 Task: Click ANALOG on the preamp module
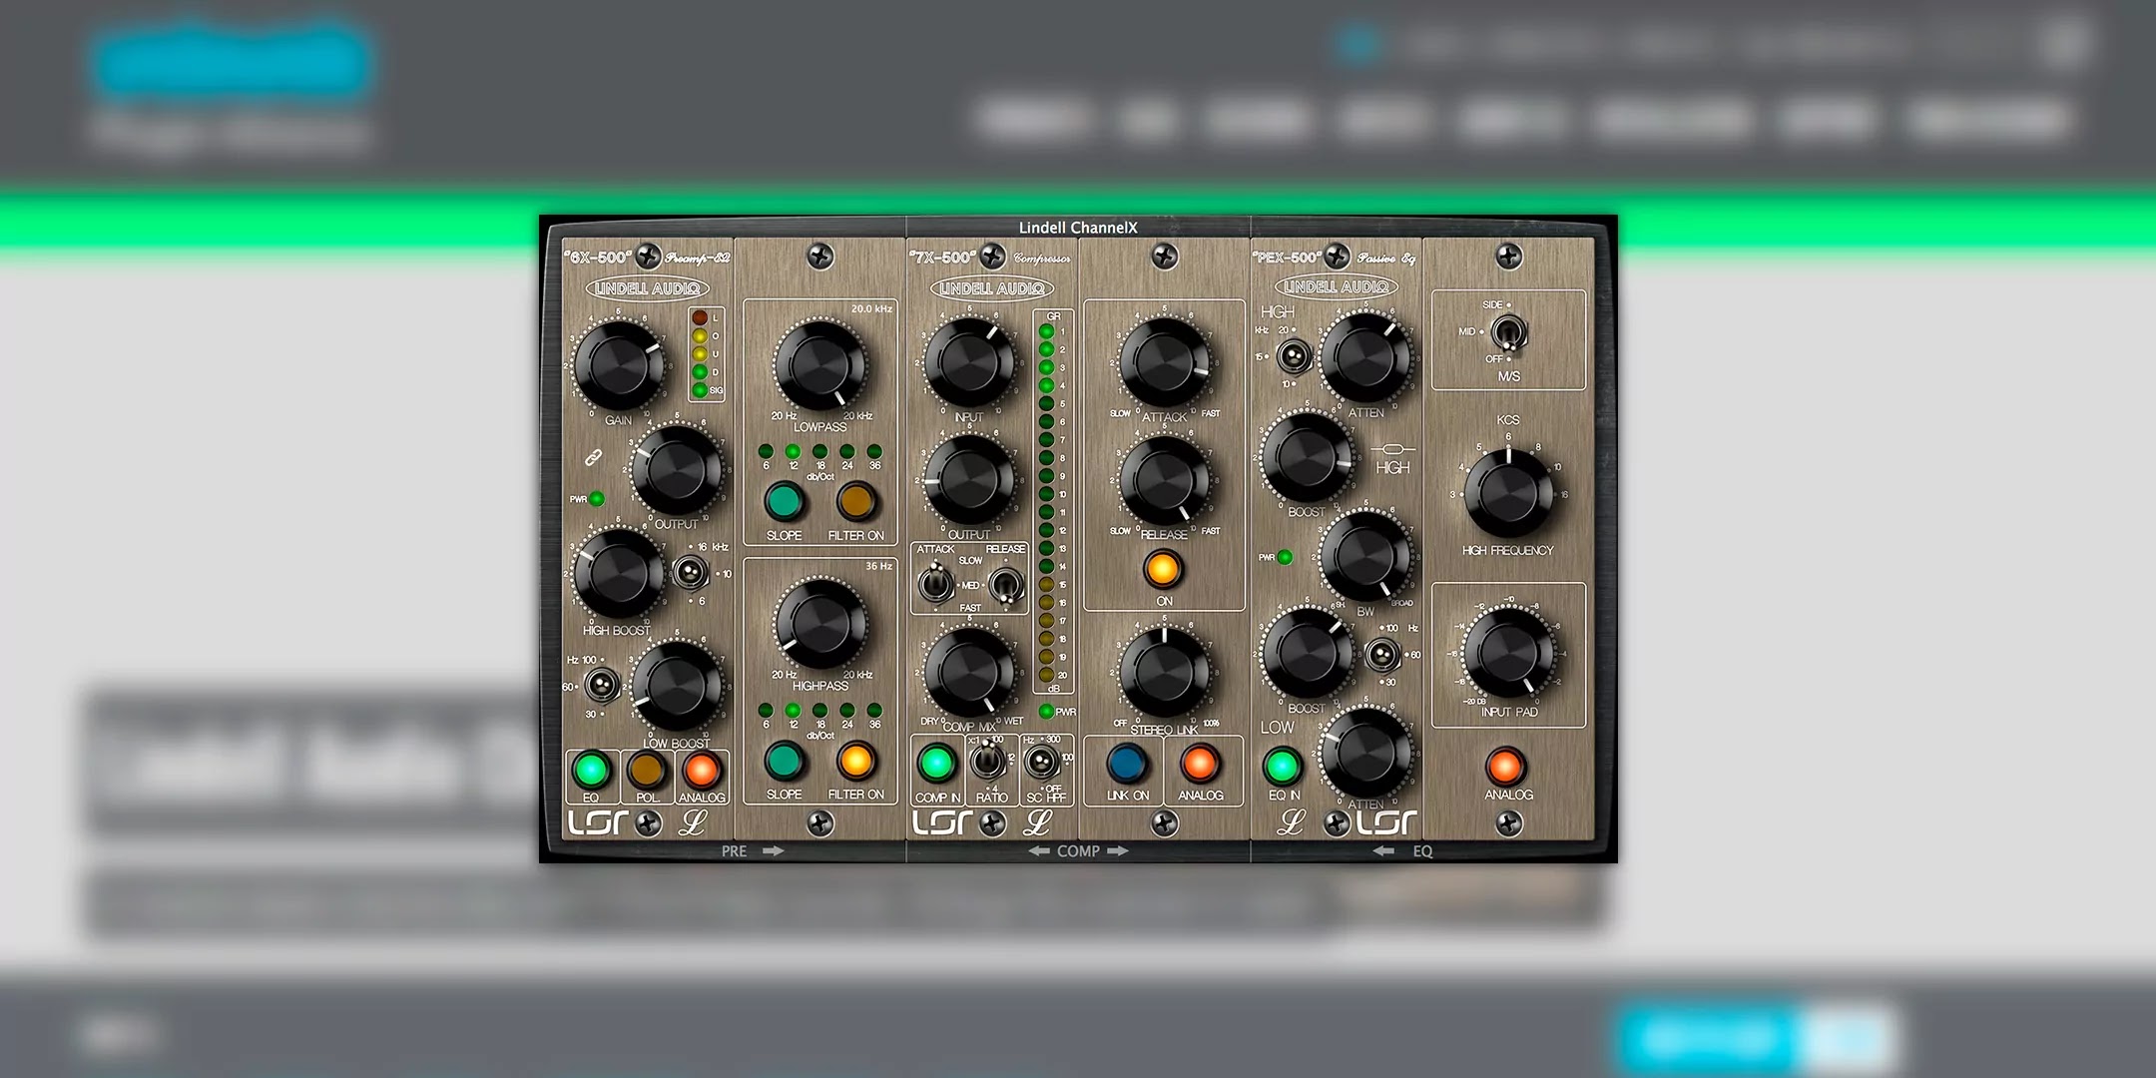(x=702, y=768)
